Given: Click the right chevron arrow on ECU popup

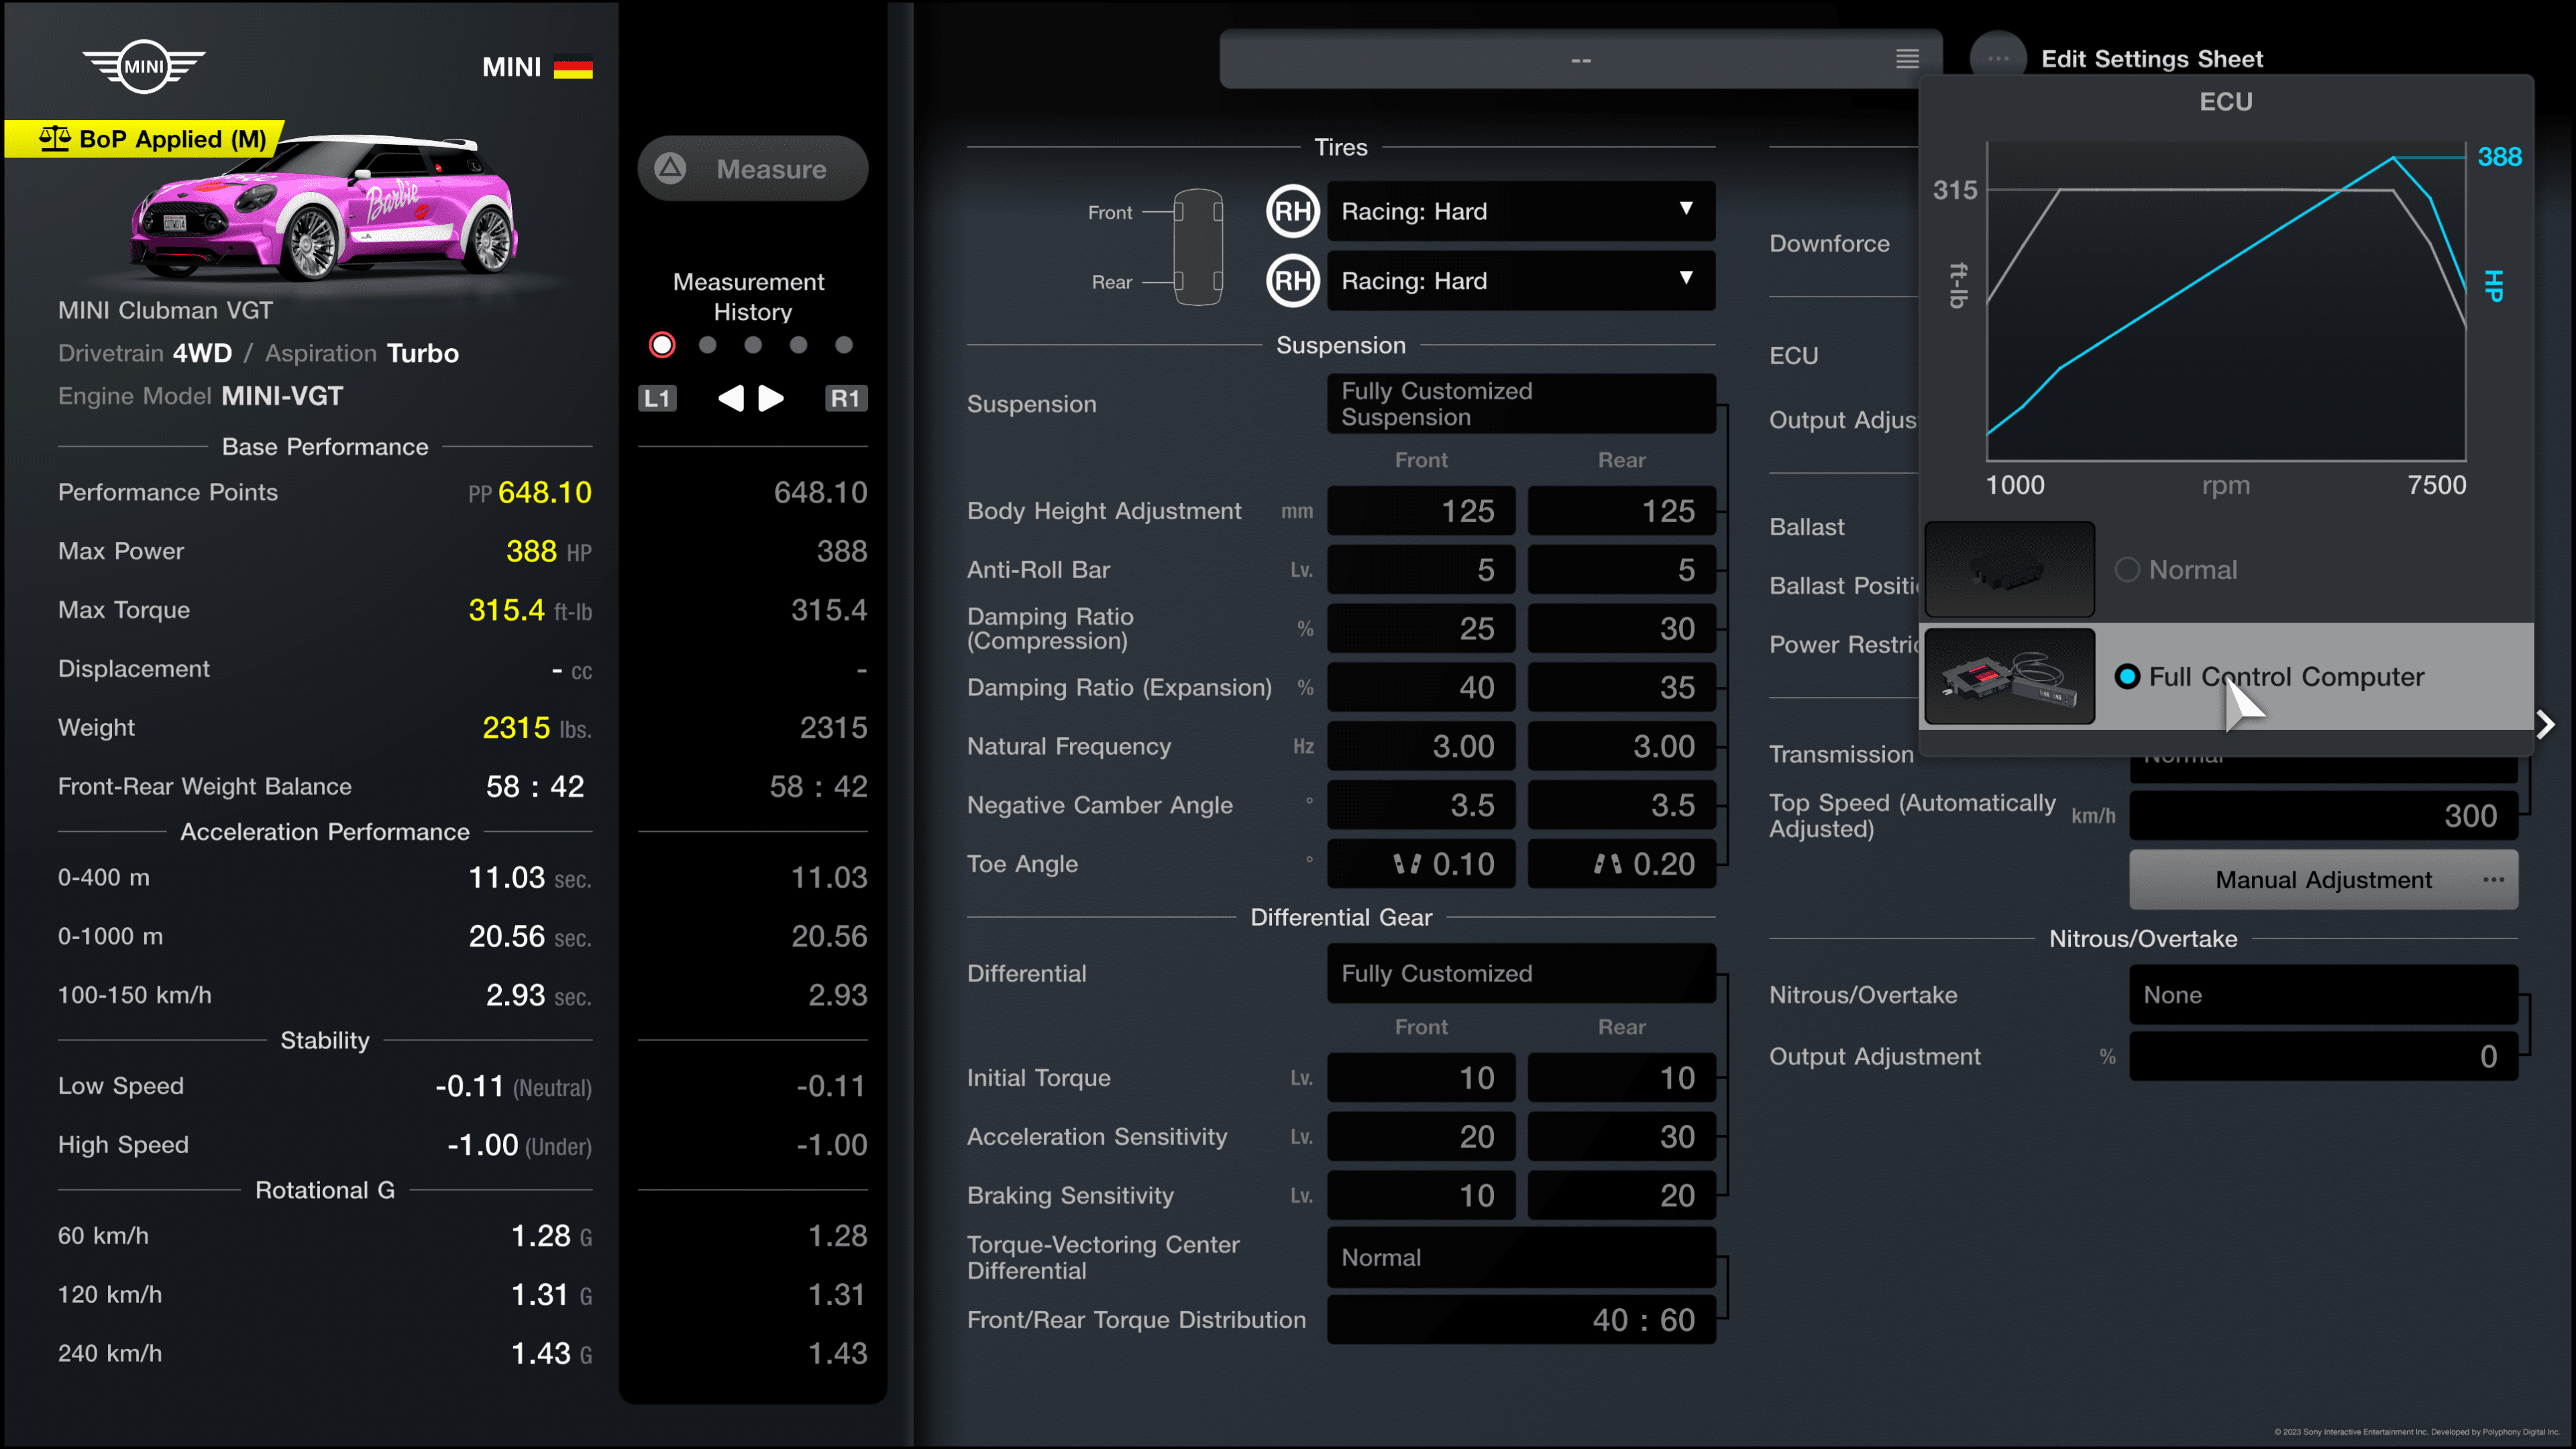Looking at the screenshot, I should (x=2546, y=724).
